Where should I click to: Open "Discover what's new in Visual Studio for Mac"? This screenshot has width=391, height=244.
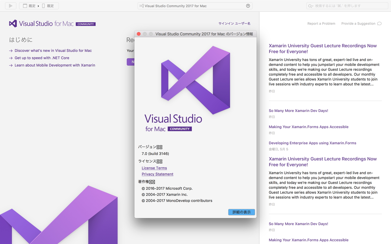[x=53, y=50]
